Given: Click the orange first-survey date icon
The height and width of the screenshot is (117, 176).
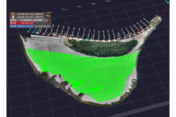Looking at the screenshot, I should tap(13, 14).
